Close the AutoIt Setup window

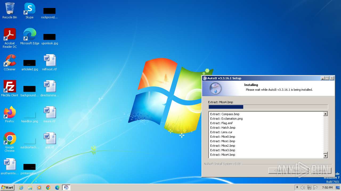pyautogui.click(x=332, y=78)
